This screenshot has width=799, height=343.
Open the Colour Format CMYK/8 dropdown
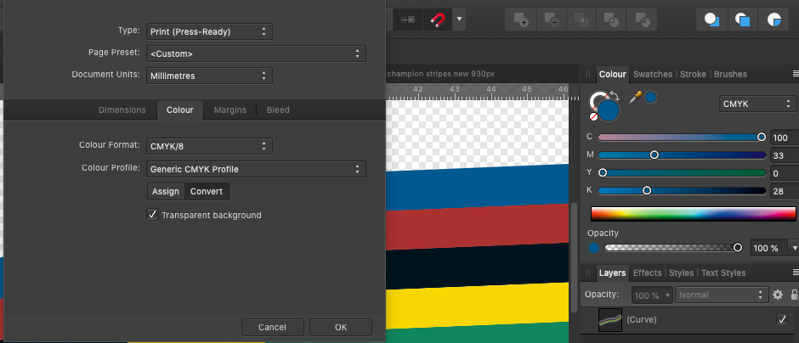[209, 146]
